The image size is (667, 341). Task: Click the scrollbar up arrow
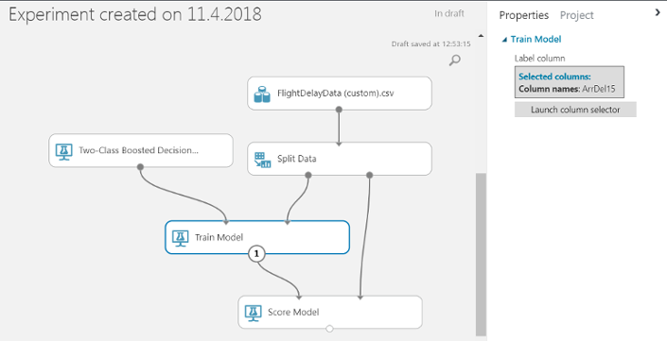pyautogui.click(x=481, y=36)
